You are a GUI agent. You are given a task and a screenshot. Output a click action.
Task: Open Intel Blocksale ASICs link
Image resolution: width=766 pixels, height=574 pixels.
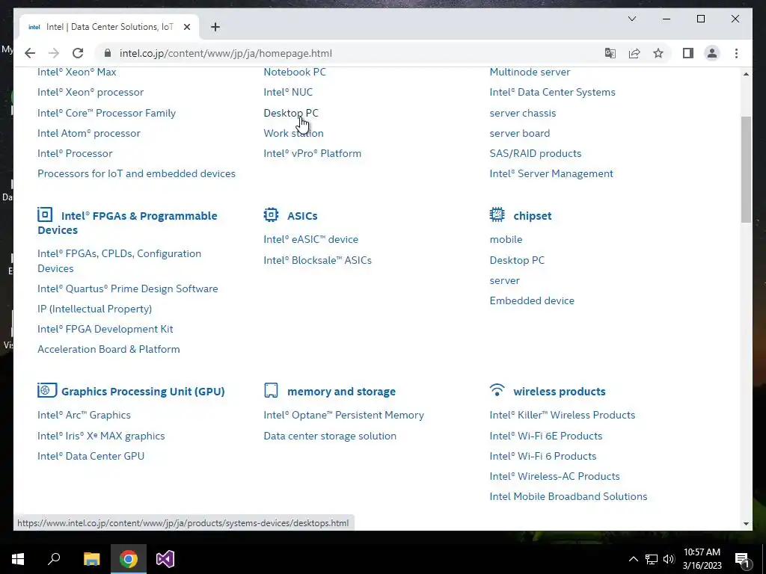[x=317, y=260]
